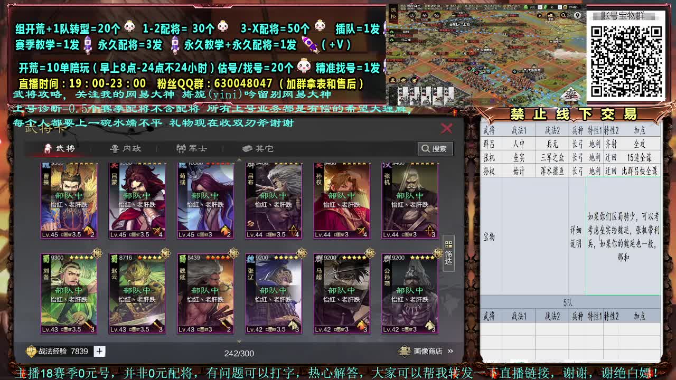The width and height of the screenshot is (676, 380).
Task: Click the 始计 cell in table
Action: [x=519, y=171]
